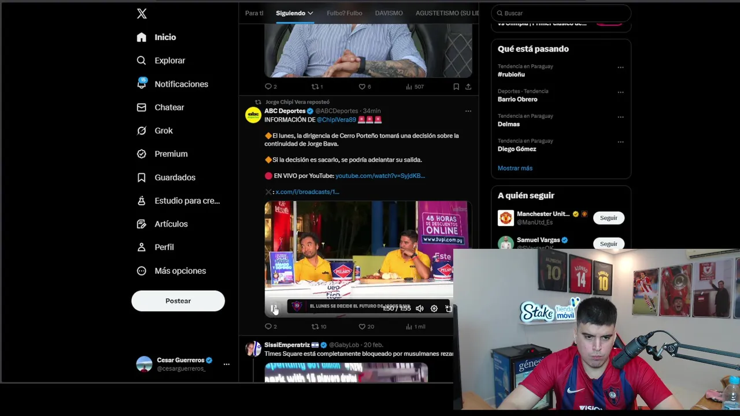
Task: Click the Buscar search field
Action: coord(561,13)
